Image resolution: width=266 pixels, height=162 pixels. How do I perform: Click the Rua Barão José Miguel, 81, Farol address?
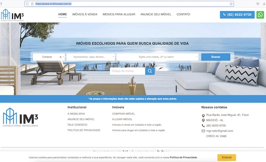pos(227,115)
